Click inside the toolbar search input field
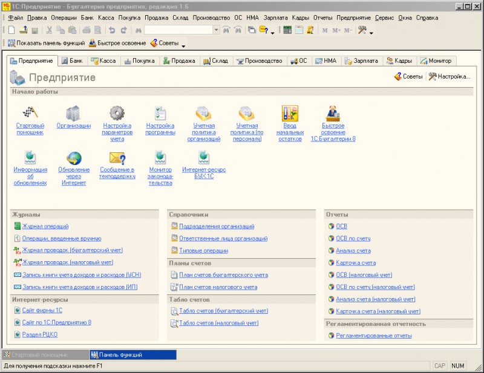Viewport: 484px width, 373px height. [178, 30]
